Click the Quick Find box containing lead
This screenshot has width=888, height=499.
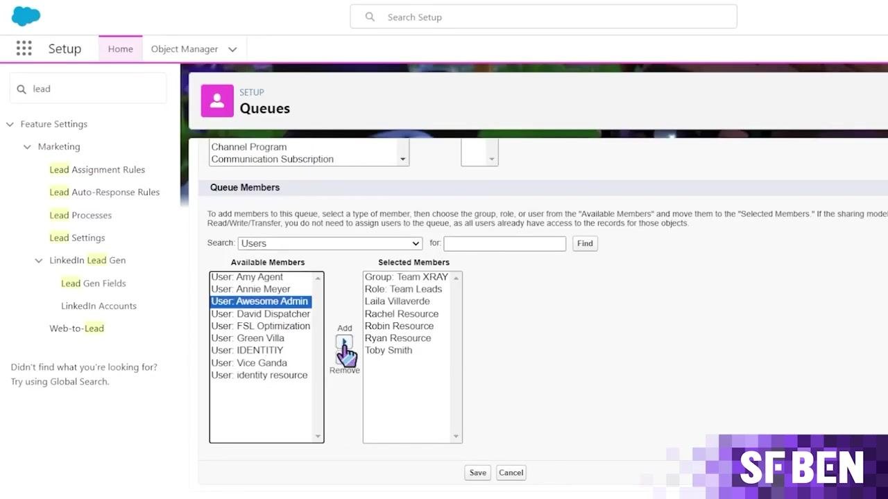(x=88, y=89)
